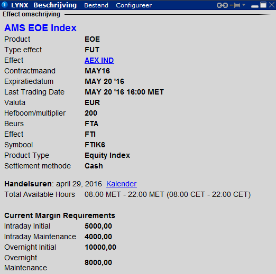
Task: Open the Configureer menu
Action: 134,5
